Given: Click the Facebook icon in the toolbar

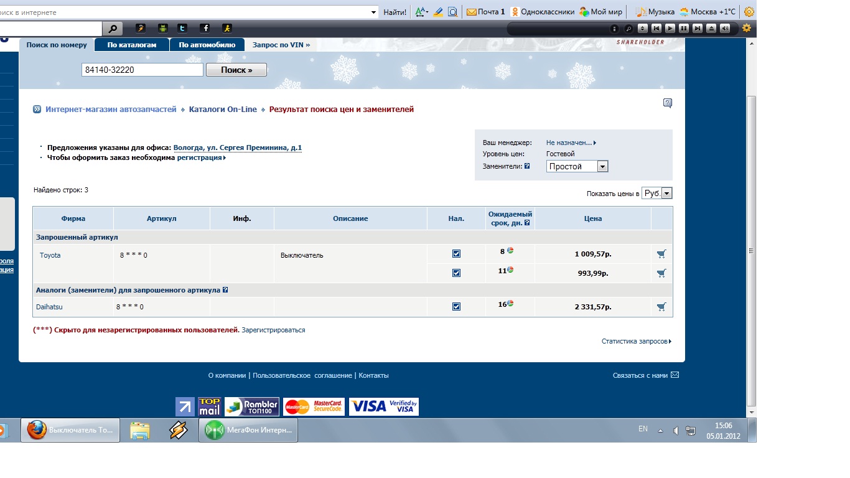Looking at the screenshot, I should click(204, 28).
